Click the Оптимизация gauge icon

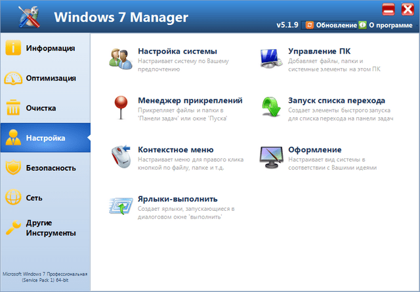click(13, 78)
